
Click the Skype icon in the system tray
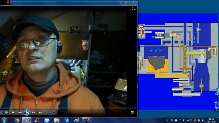172,120
